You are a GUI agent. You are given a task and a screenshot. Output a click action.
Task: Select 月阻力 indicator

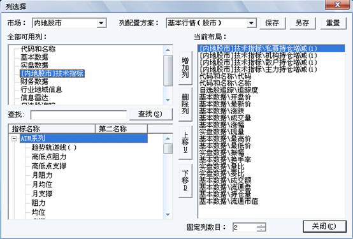[42, 175]
